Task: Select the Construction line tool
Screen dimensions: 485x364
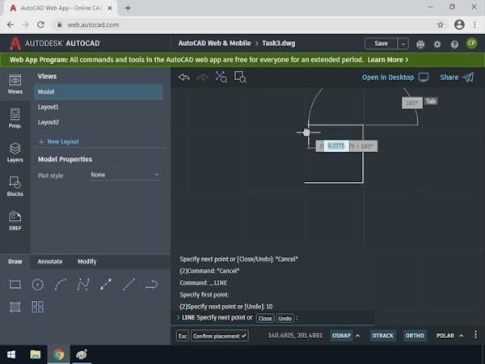Action: (106, 285)
